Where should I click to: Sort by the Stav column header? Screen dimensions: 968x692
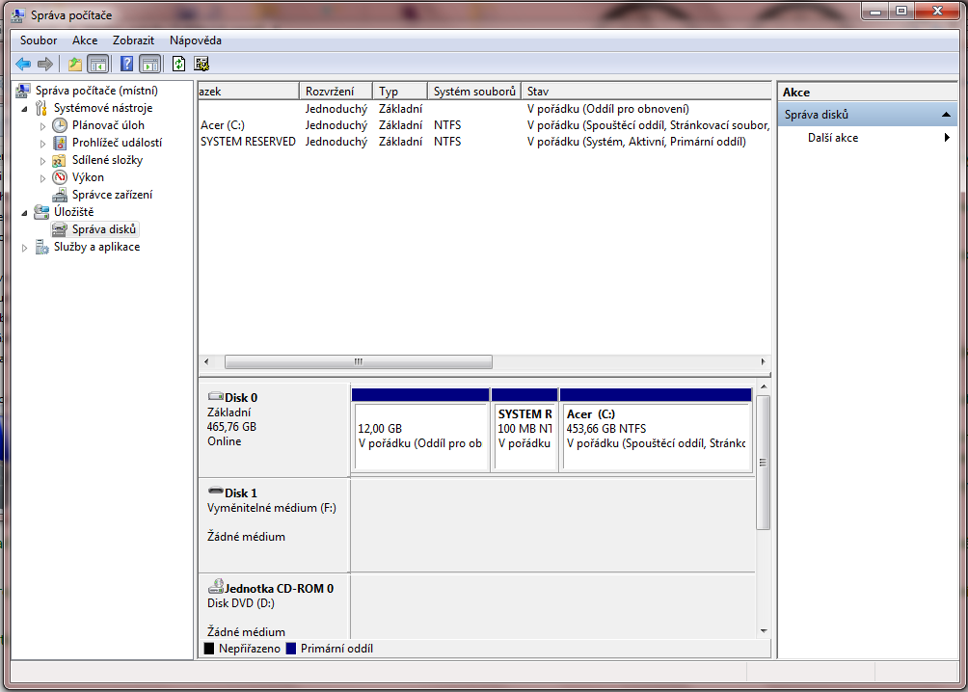pos(646,91)
